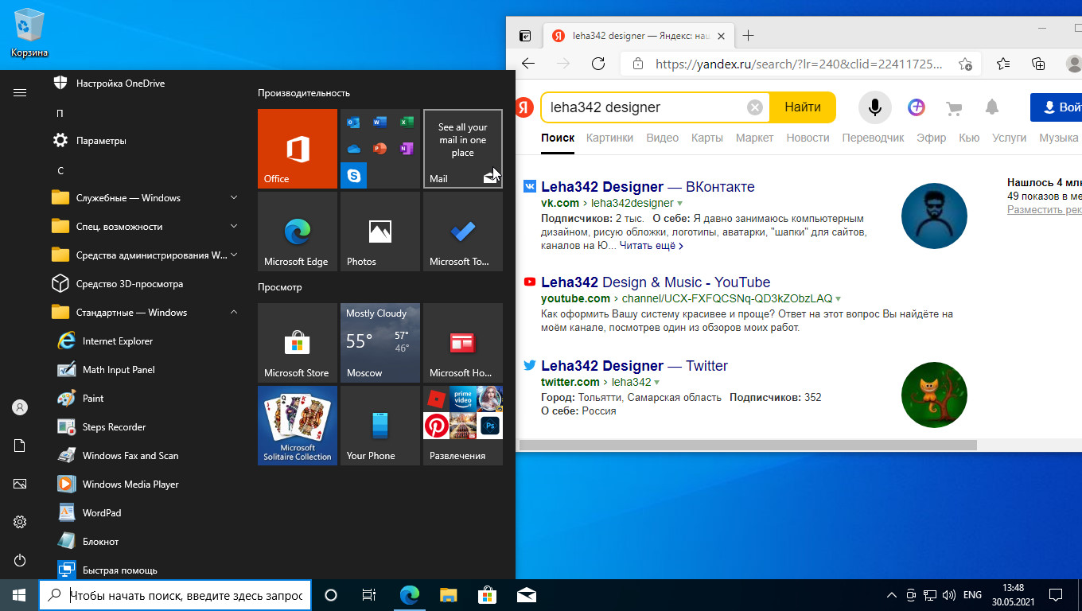Open the Moscow weather tile
This screenshot has width=1082, height=611.
point(380,343)
